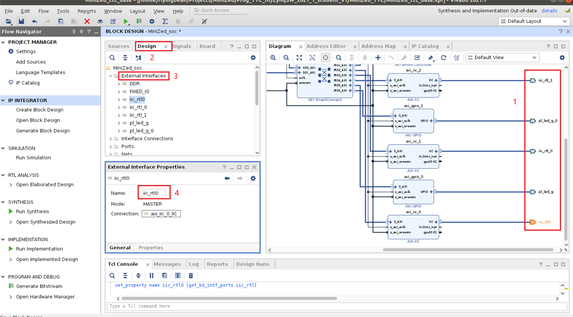The width and height of the screenshot is (573, 317).
Task: Select the axi_gpio_1 block in diagram
Action: (413, 121)
